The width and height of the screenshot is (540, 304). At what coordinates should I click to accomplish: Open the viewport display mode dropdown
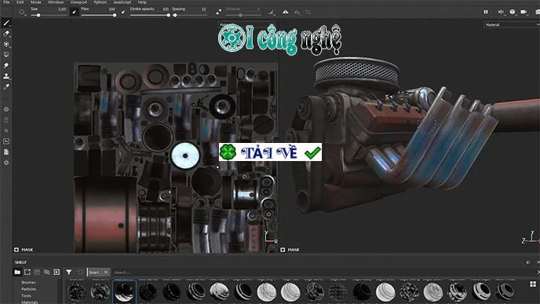click(x=513, y=12)
